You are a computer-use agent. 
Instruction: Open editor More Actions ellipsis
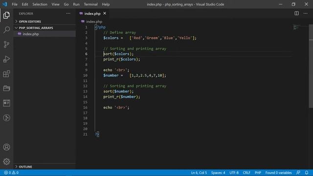click(305, 13)
